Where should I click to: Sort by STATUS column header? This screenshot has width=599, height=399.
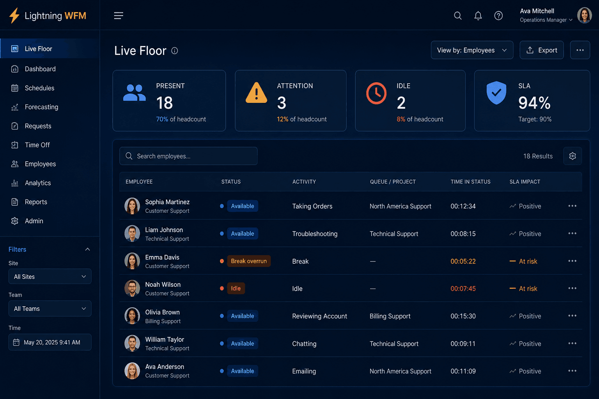pyautogui.click(x=231, y=182)
